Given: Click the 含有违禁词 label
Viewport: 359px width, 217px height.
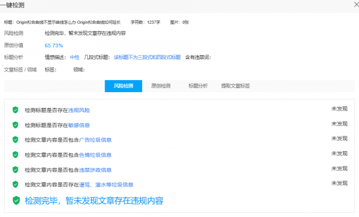Looking at the screenshot, I should point(198,57).
